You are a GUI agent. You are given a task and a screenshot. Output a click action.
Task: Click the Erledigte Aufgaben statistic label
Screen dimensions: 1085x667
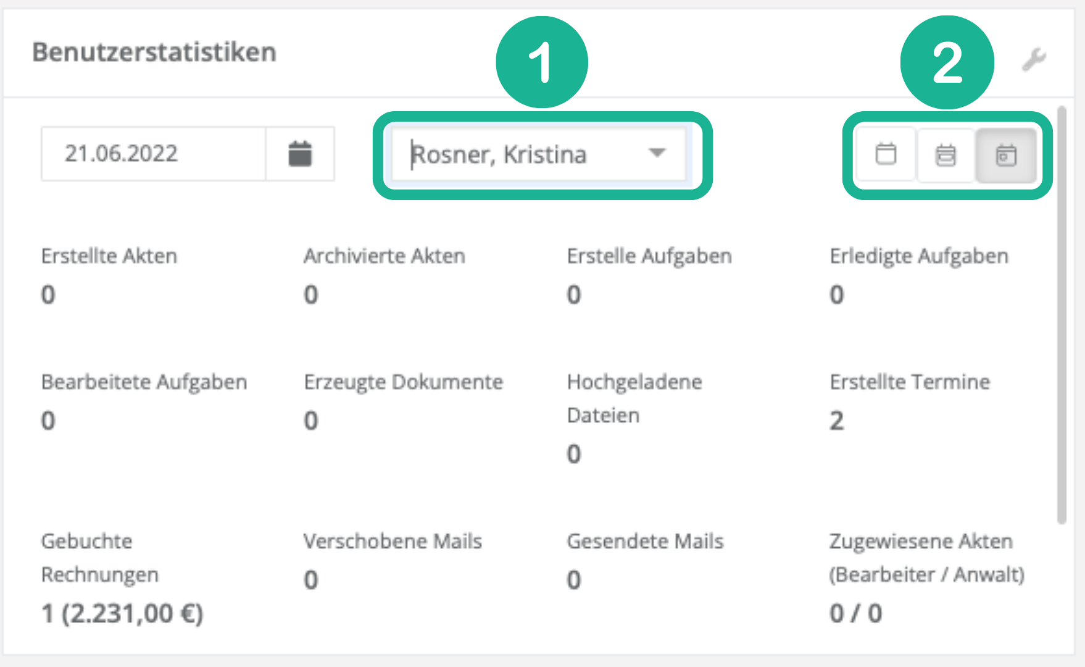919,256
